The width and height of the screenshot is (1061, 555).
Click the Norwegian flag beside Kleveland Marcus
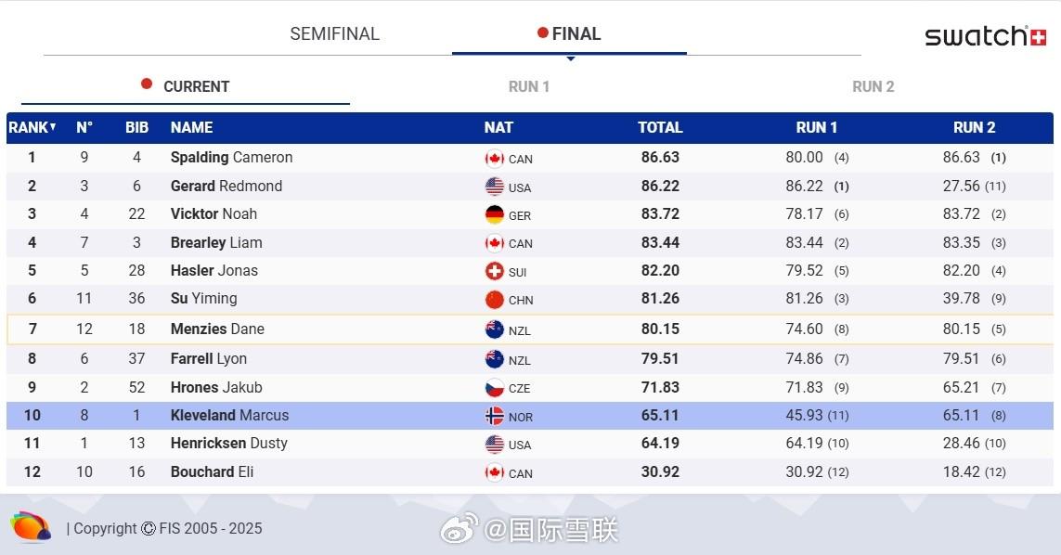[495, 416]
